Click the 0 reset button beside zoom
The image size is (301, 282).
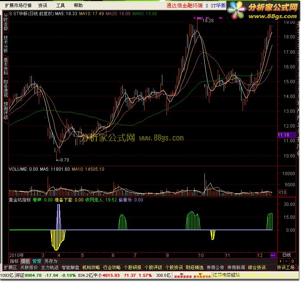292,261
